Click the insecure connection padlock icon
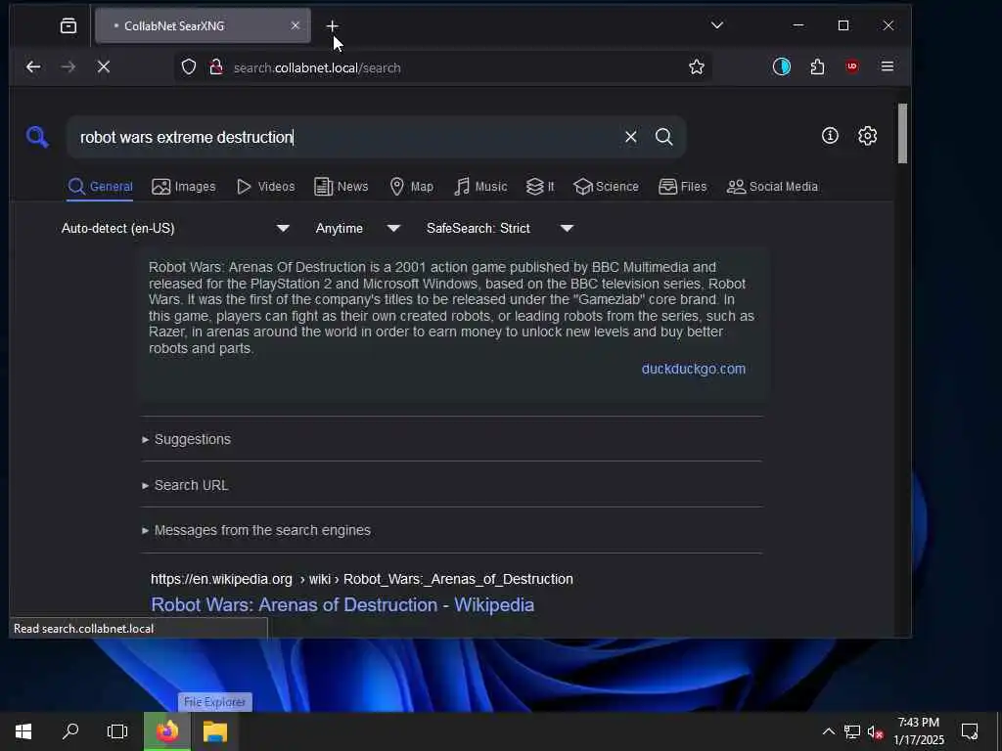Viewport: 1002px width, 751px height. 216,67
